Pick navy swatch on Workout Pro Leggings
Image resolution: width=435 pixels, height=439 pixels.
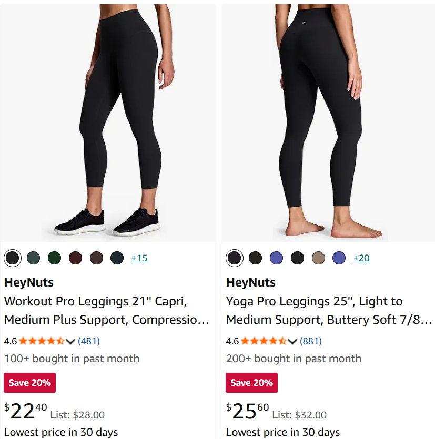[x=117, y=258]
